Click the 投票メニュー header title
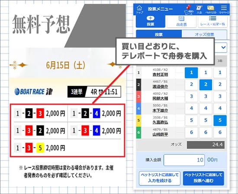 coord(160,9)
